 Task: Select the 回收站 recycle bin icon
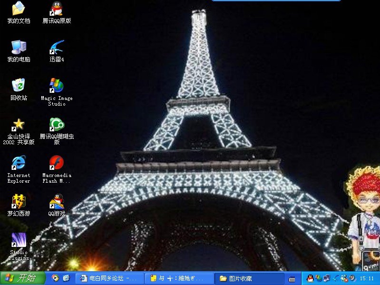[19, 86]
